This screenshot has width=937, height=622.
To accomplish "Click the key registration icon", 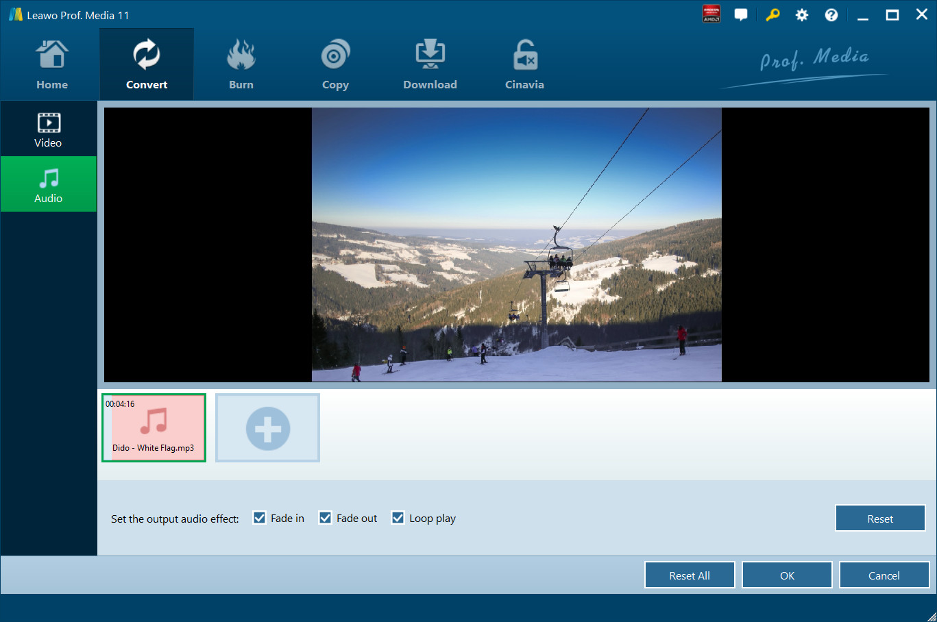I will [x=772, y=15].
